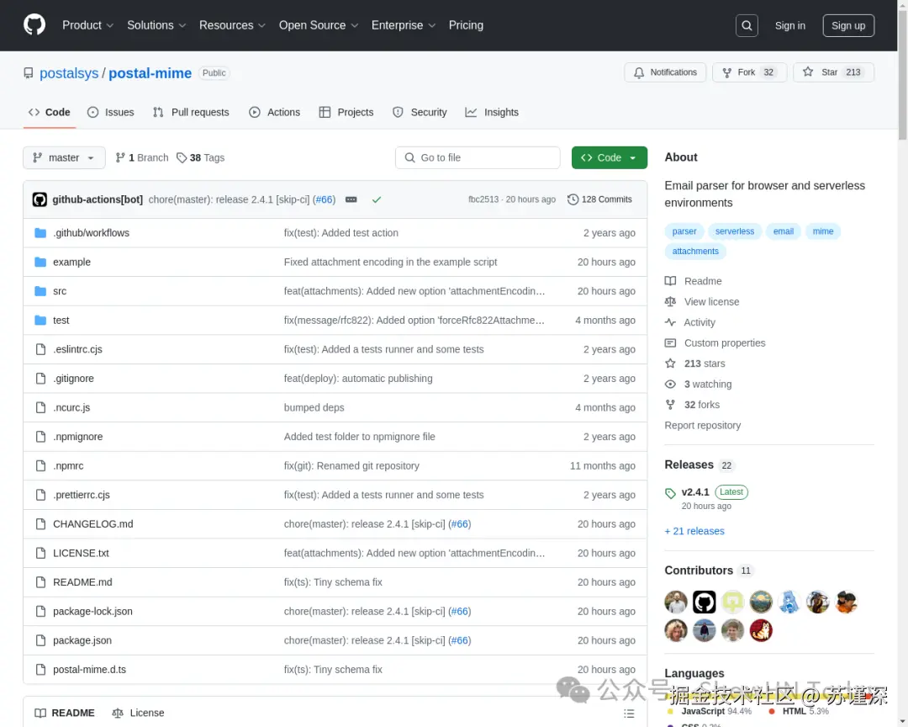Click the search magnifier icon in header
908x727 pixels.
747,25
